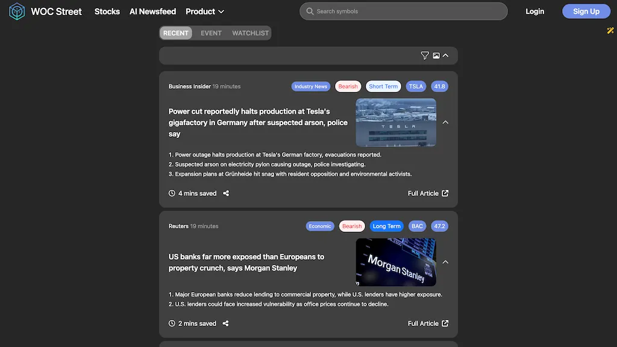Share the Tesla gigafactory article

click(x=226, y=193)
